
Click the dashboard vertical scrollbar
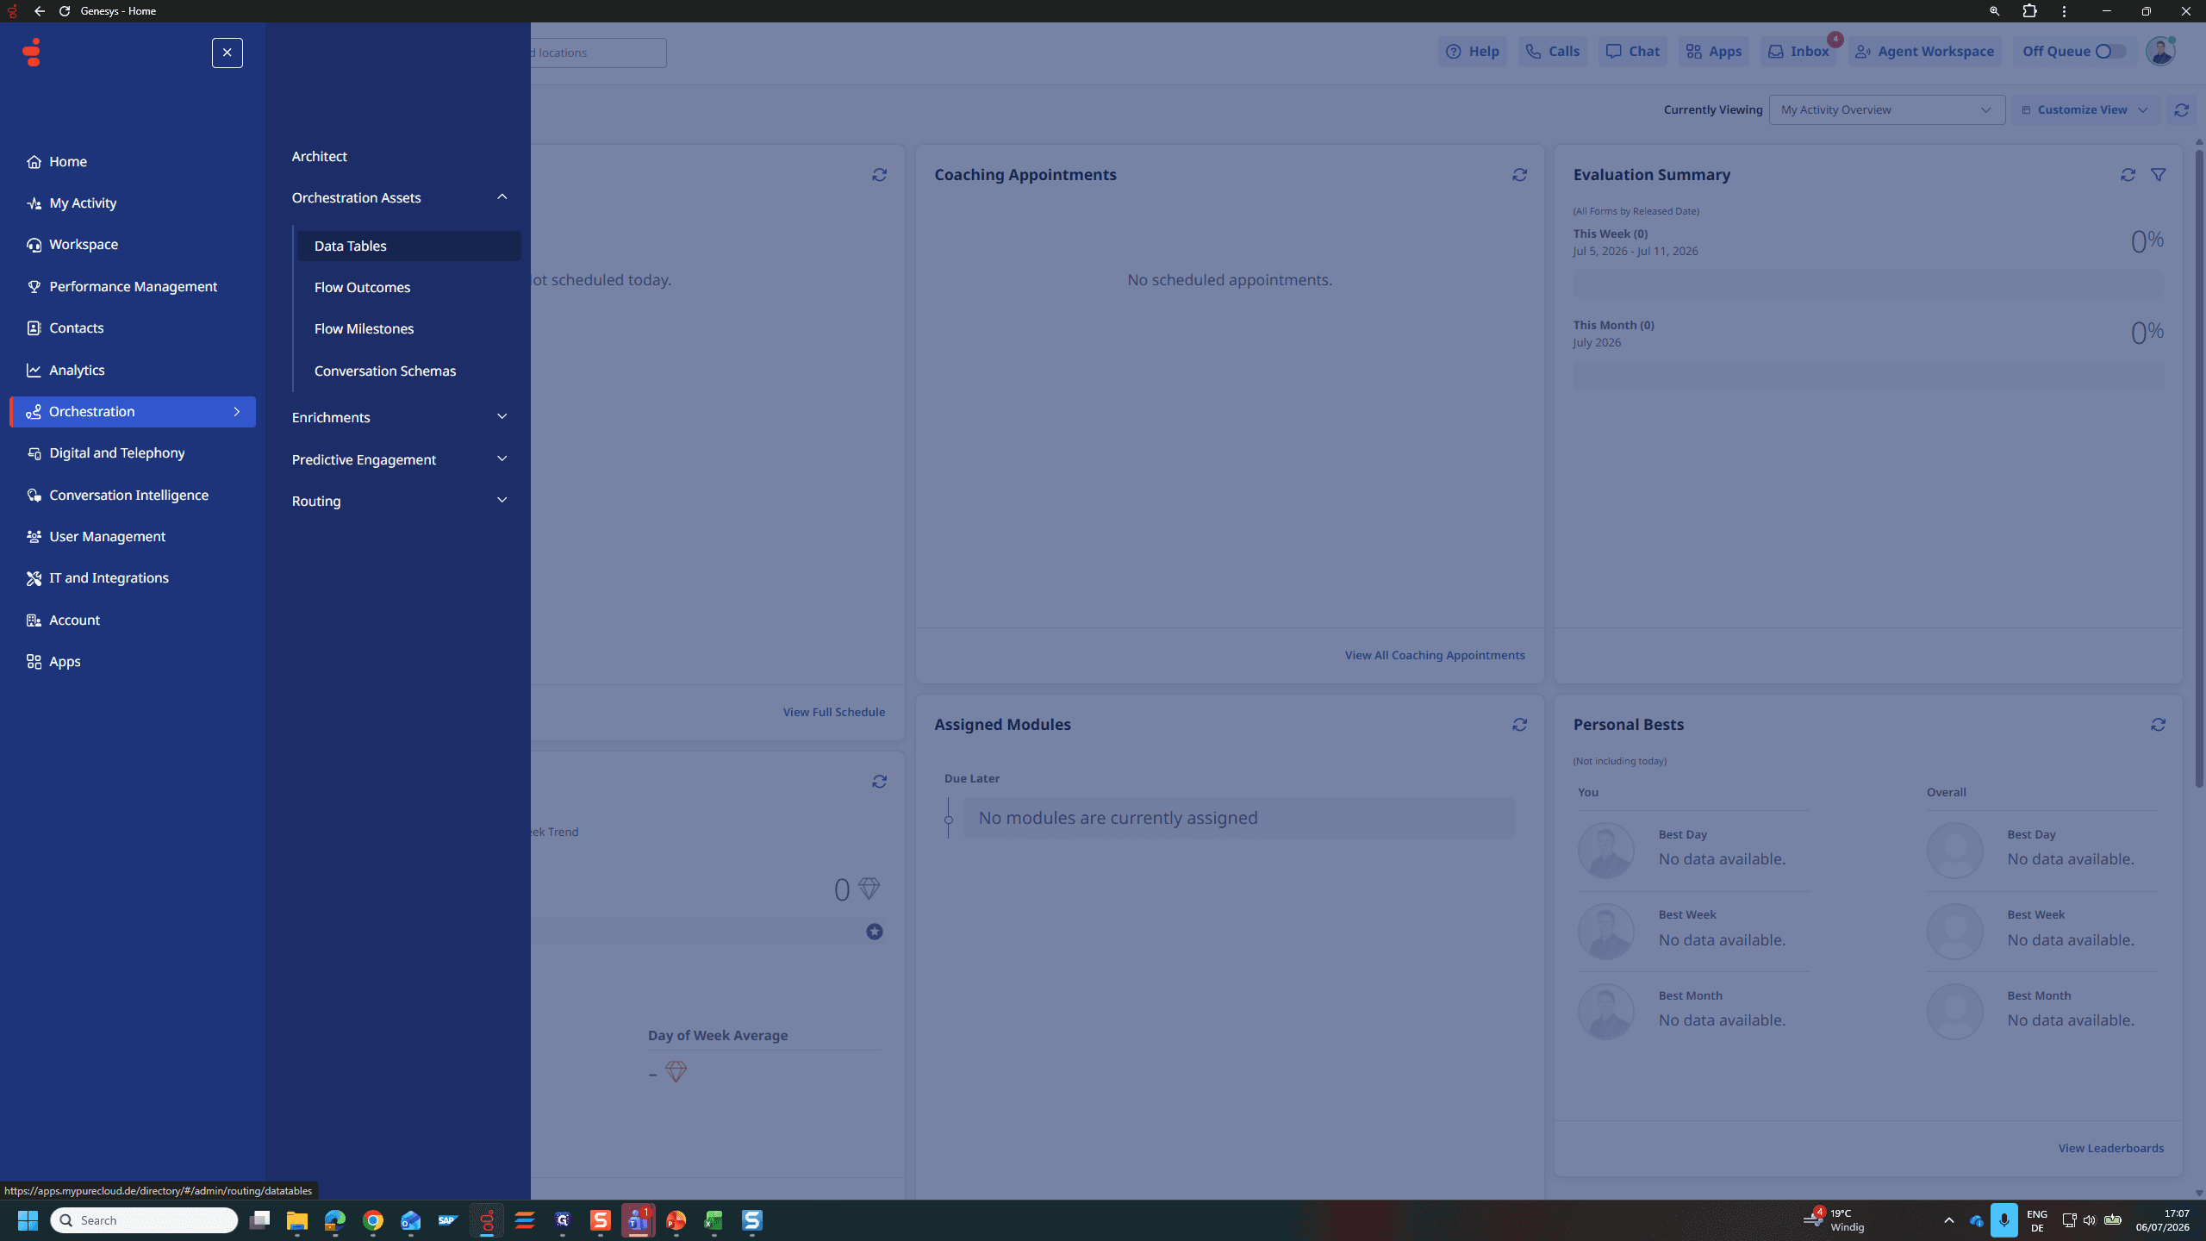(2198, 469)
